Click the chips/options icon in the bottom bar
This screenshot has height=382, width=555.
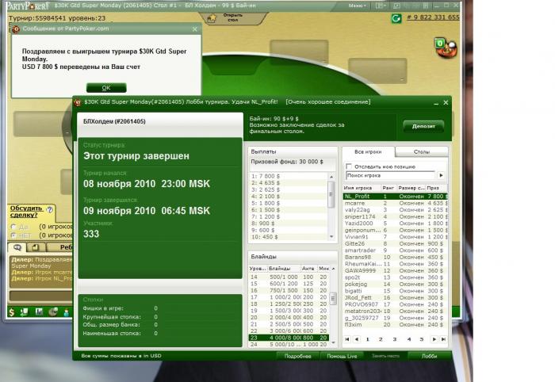click(x=53, y=312)
